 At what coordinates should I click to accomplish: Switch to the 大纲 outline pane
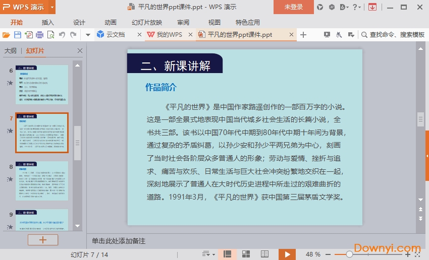[x=11, y=51]
